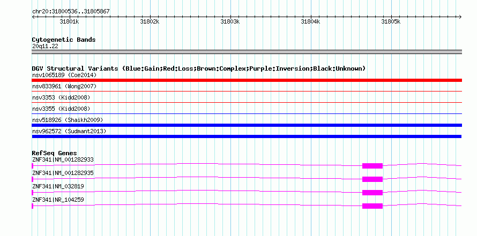Viewport: 477px width, 236px height.
Task: Click the thick blue nsv962572 gain bar
Action: tap(247, 136)
